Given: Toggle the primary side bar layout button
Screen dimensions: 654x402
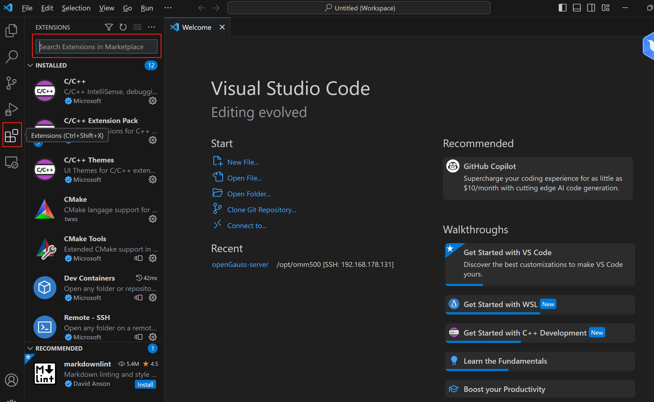Looking at the screenshot, I should 562,8.
